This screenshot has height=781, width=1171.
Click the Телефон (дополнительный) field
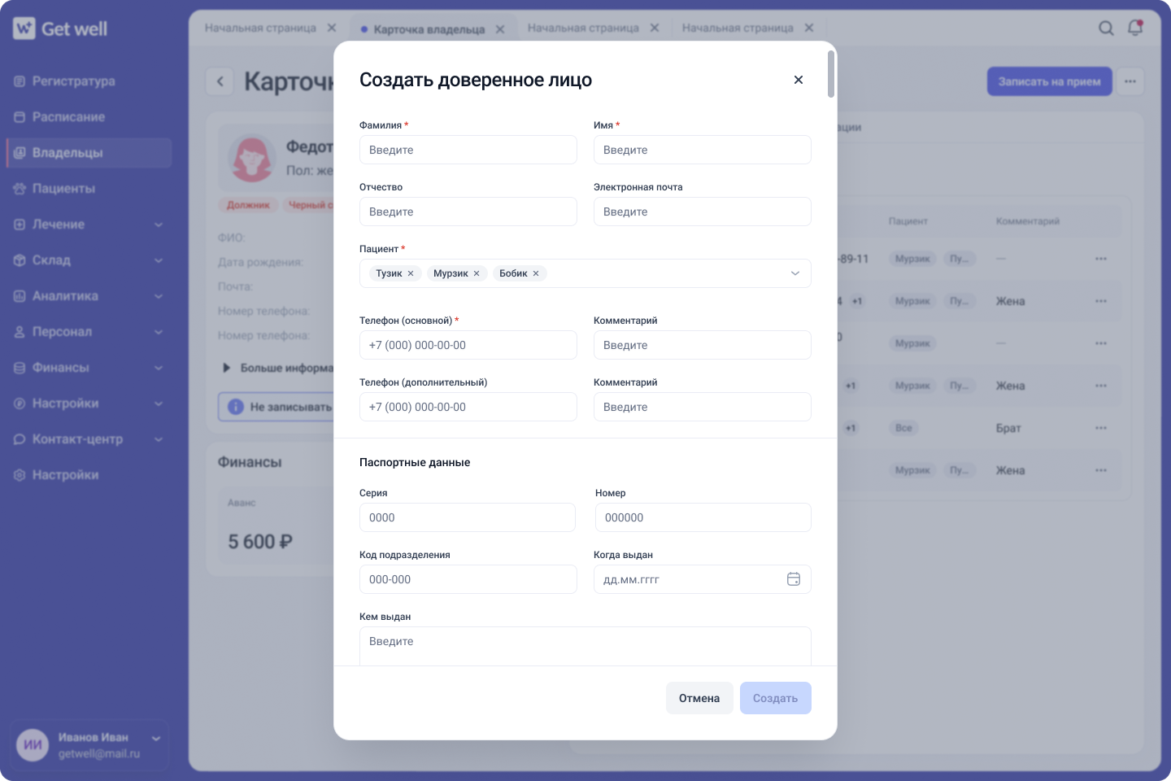[468, 407]
